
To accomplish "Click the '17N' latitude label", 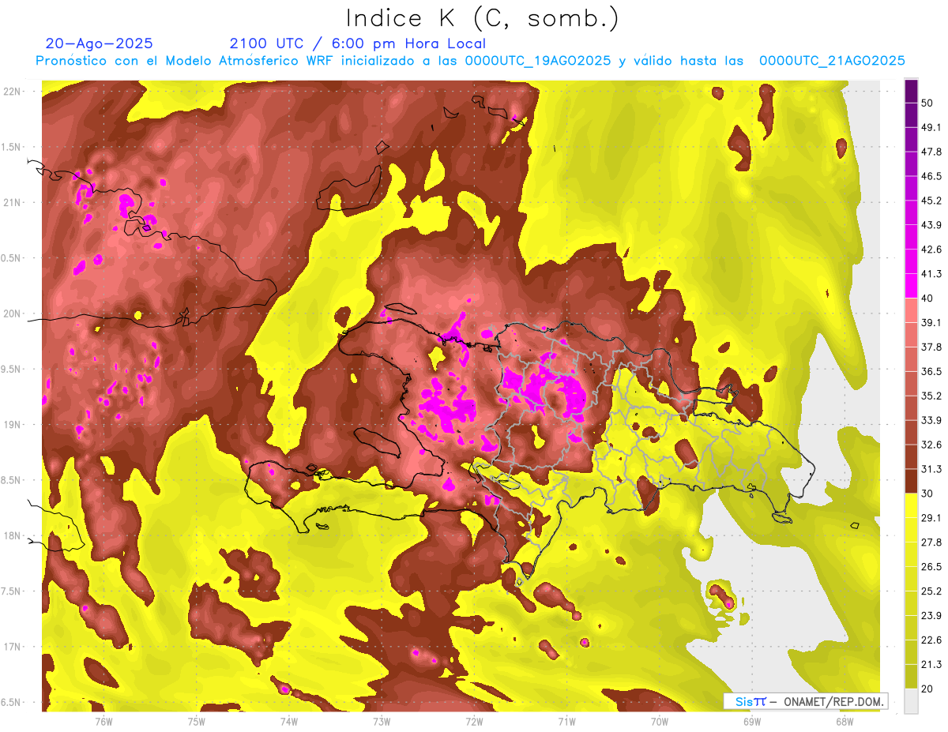I will [x=13, y=647].
